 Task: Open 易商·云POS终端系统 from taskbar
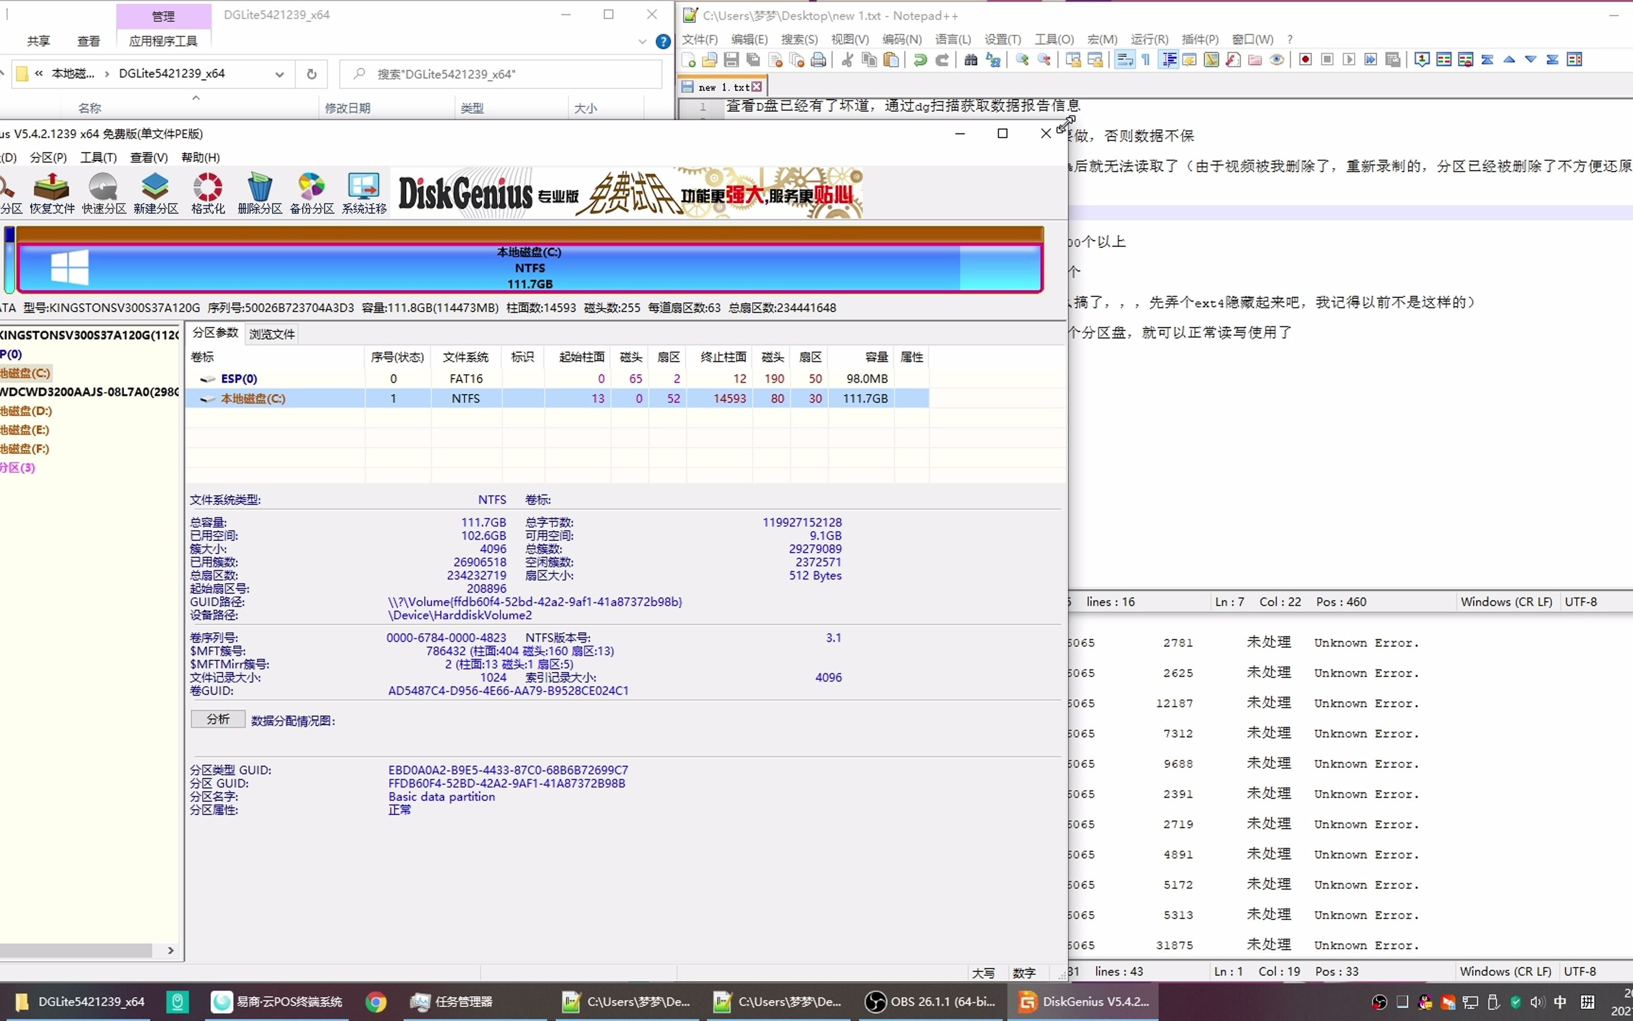[277, 1002]
